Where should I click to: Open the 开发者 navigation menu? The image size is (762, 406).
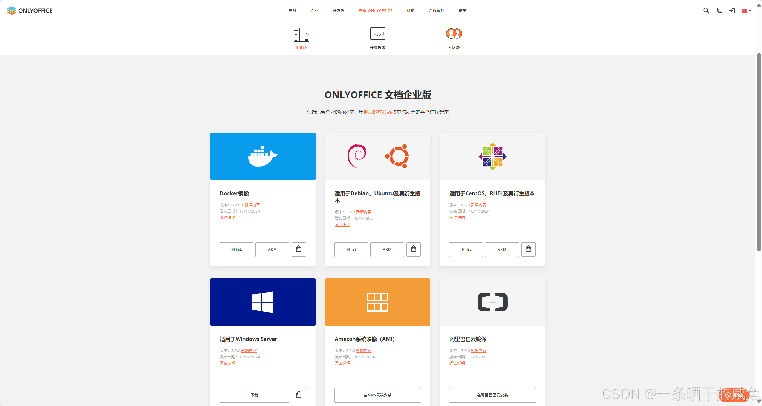coord(339,11)
